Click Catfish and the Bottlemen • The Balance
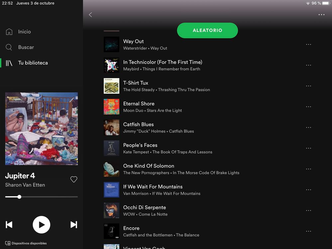Screen dimensions: 332x249 point(161,235)
